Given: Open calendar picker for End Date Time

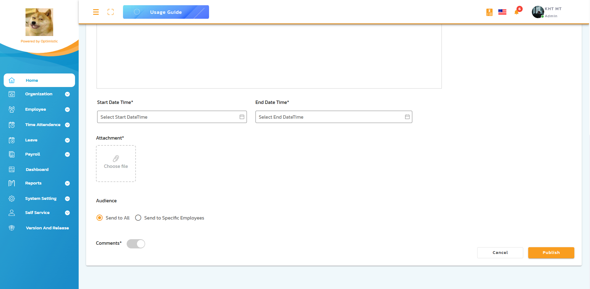Looking at the screenshot, I should (x=407, y=117).
